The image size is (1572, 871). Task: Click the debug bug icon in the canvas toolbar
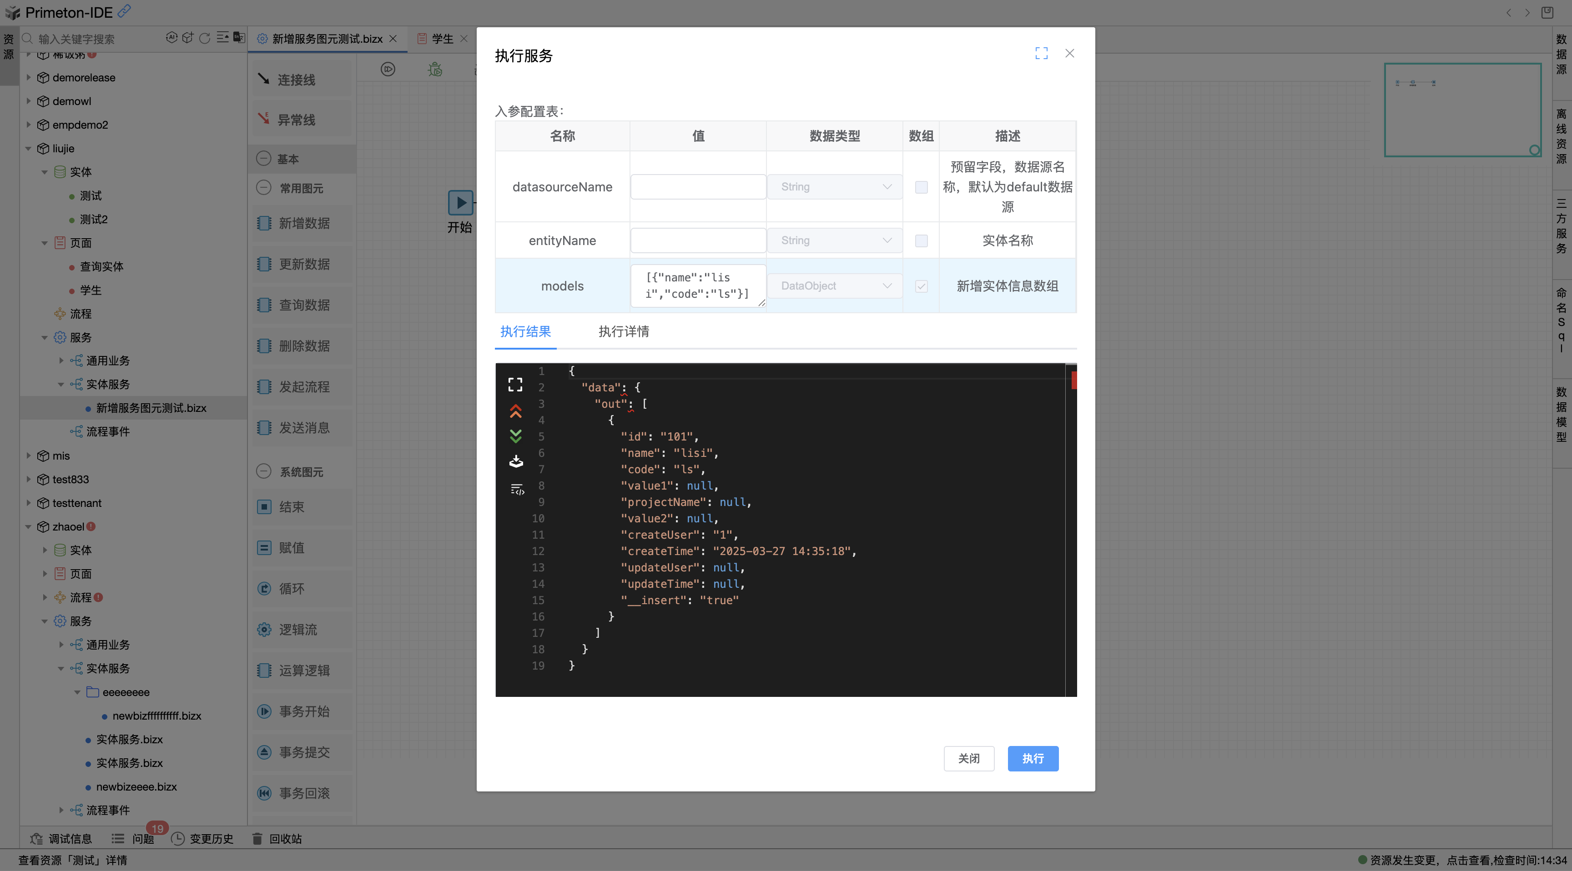(434, 70)
